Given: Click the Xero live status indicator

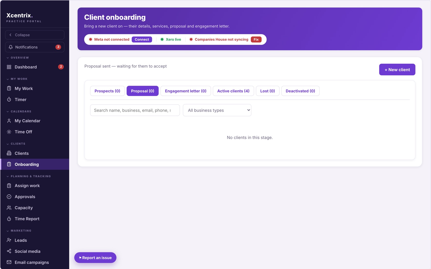Looking at the screenshot, I should coord(171,39).
